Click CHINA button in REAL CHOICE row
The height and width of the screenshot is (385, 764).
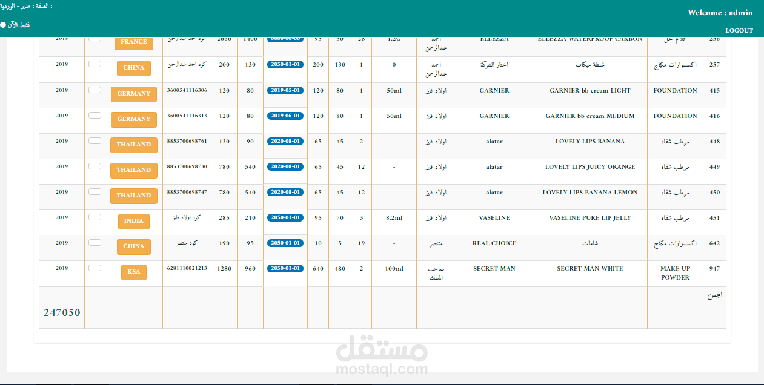(134, 246)
